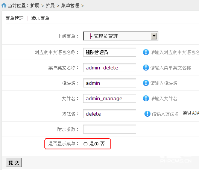Focus the admin_delete English name field
The height and width of the screenshot is (170, 199).
tap(109, 68)
